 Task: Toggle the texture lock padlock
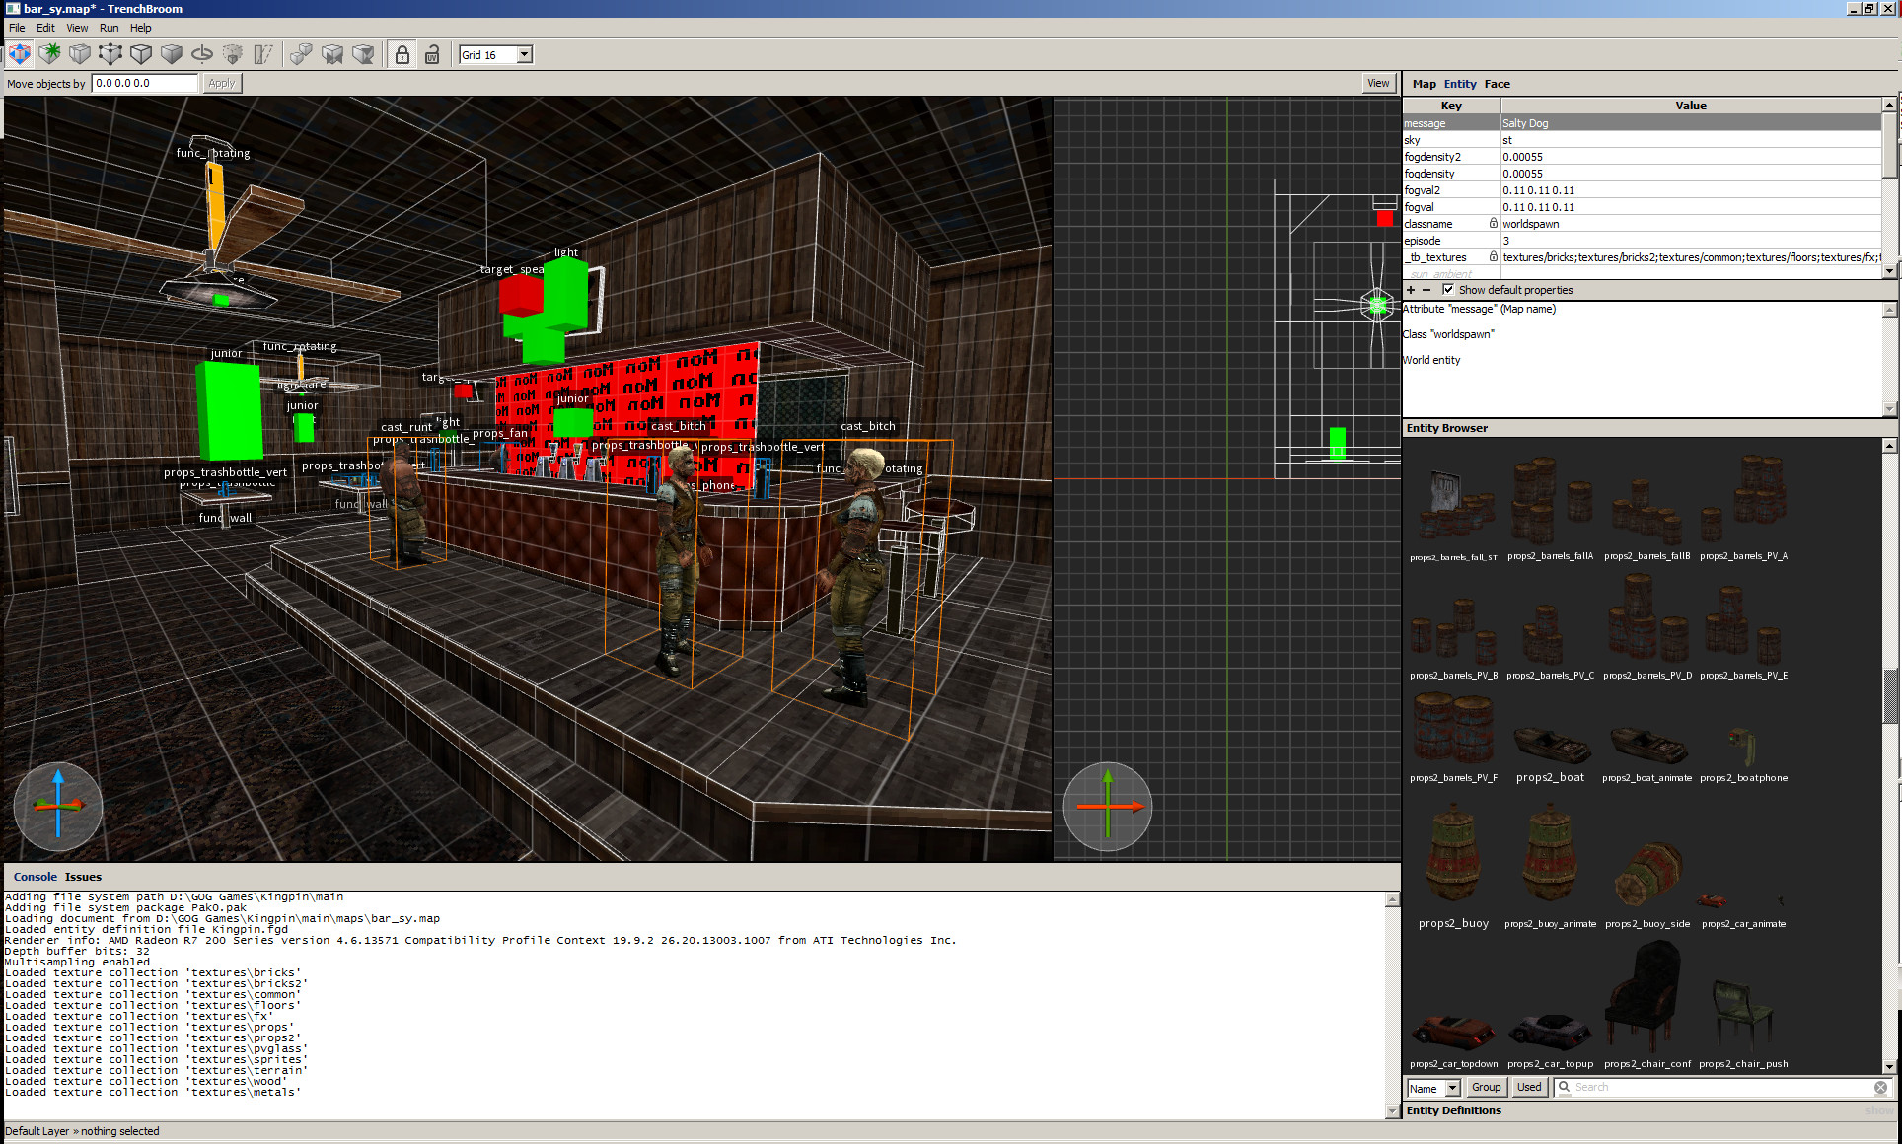click(x=402, y=54)
